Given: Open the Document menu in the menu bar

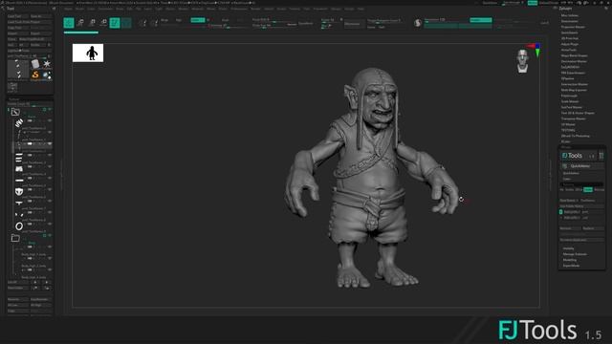Looking at the screenshot, I should point(105,9).
